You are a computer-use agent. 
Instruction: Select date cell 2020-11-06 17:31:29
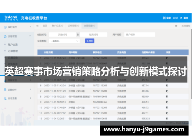click(x=55, y=91)
